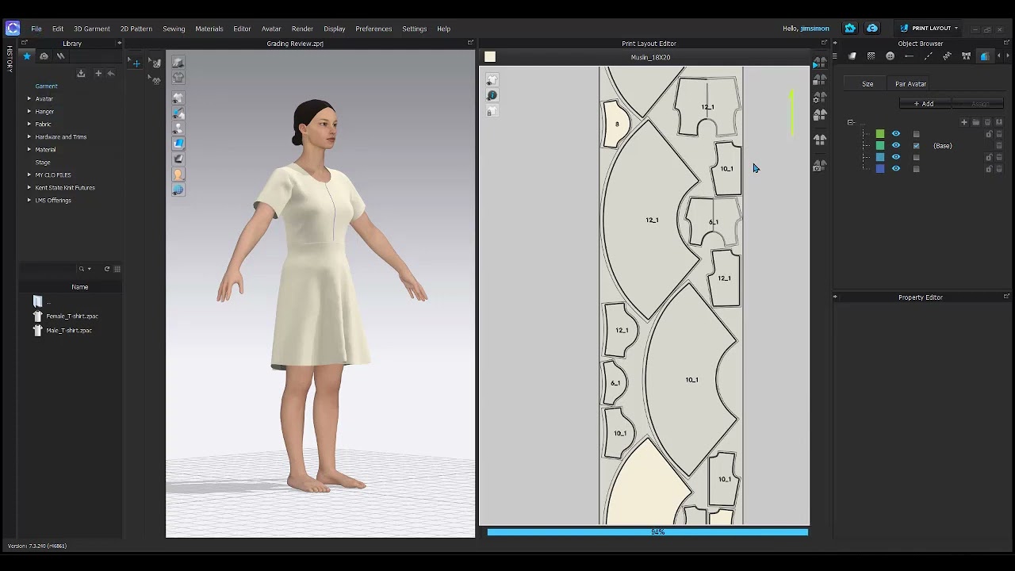Click the info icon in Print Layout Editor
This screenshot has width=1015, height=571.
pos(492,95)
